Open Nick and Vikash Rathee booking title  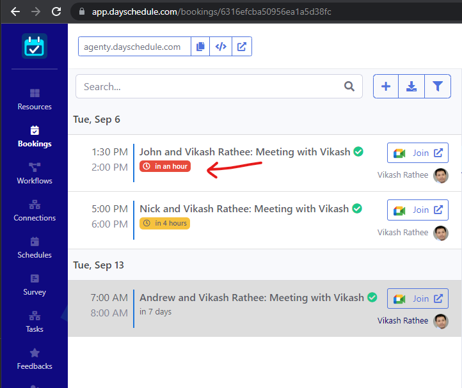[x=244, y=209]
